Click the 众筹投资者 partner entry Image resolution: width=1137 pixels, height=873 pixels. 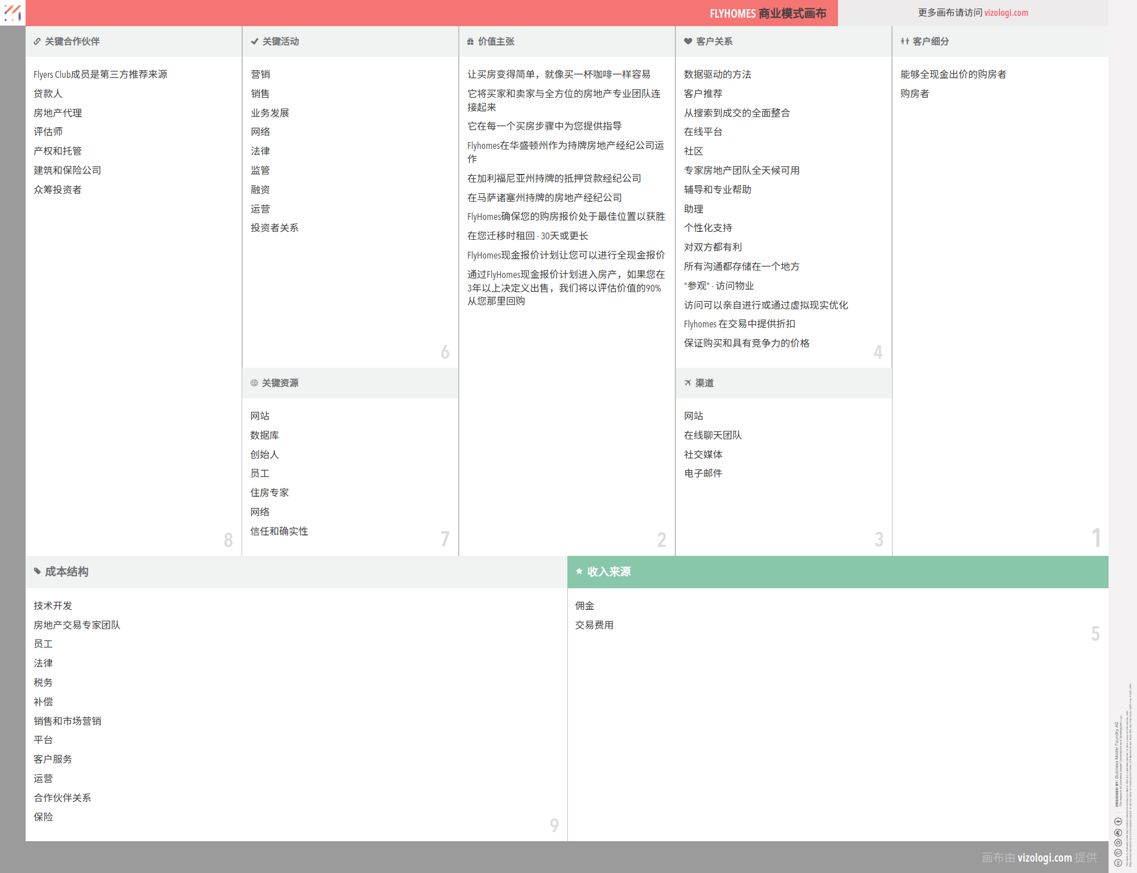(57, 190)
